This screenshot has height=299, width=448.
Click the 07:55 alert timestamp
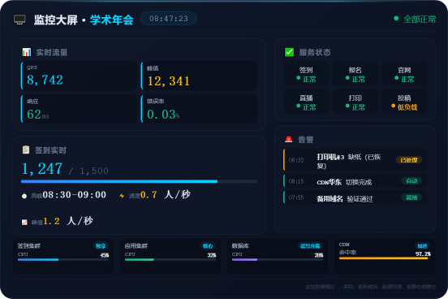pyautogui.click(x=296, y=197)
